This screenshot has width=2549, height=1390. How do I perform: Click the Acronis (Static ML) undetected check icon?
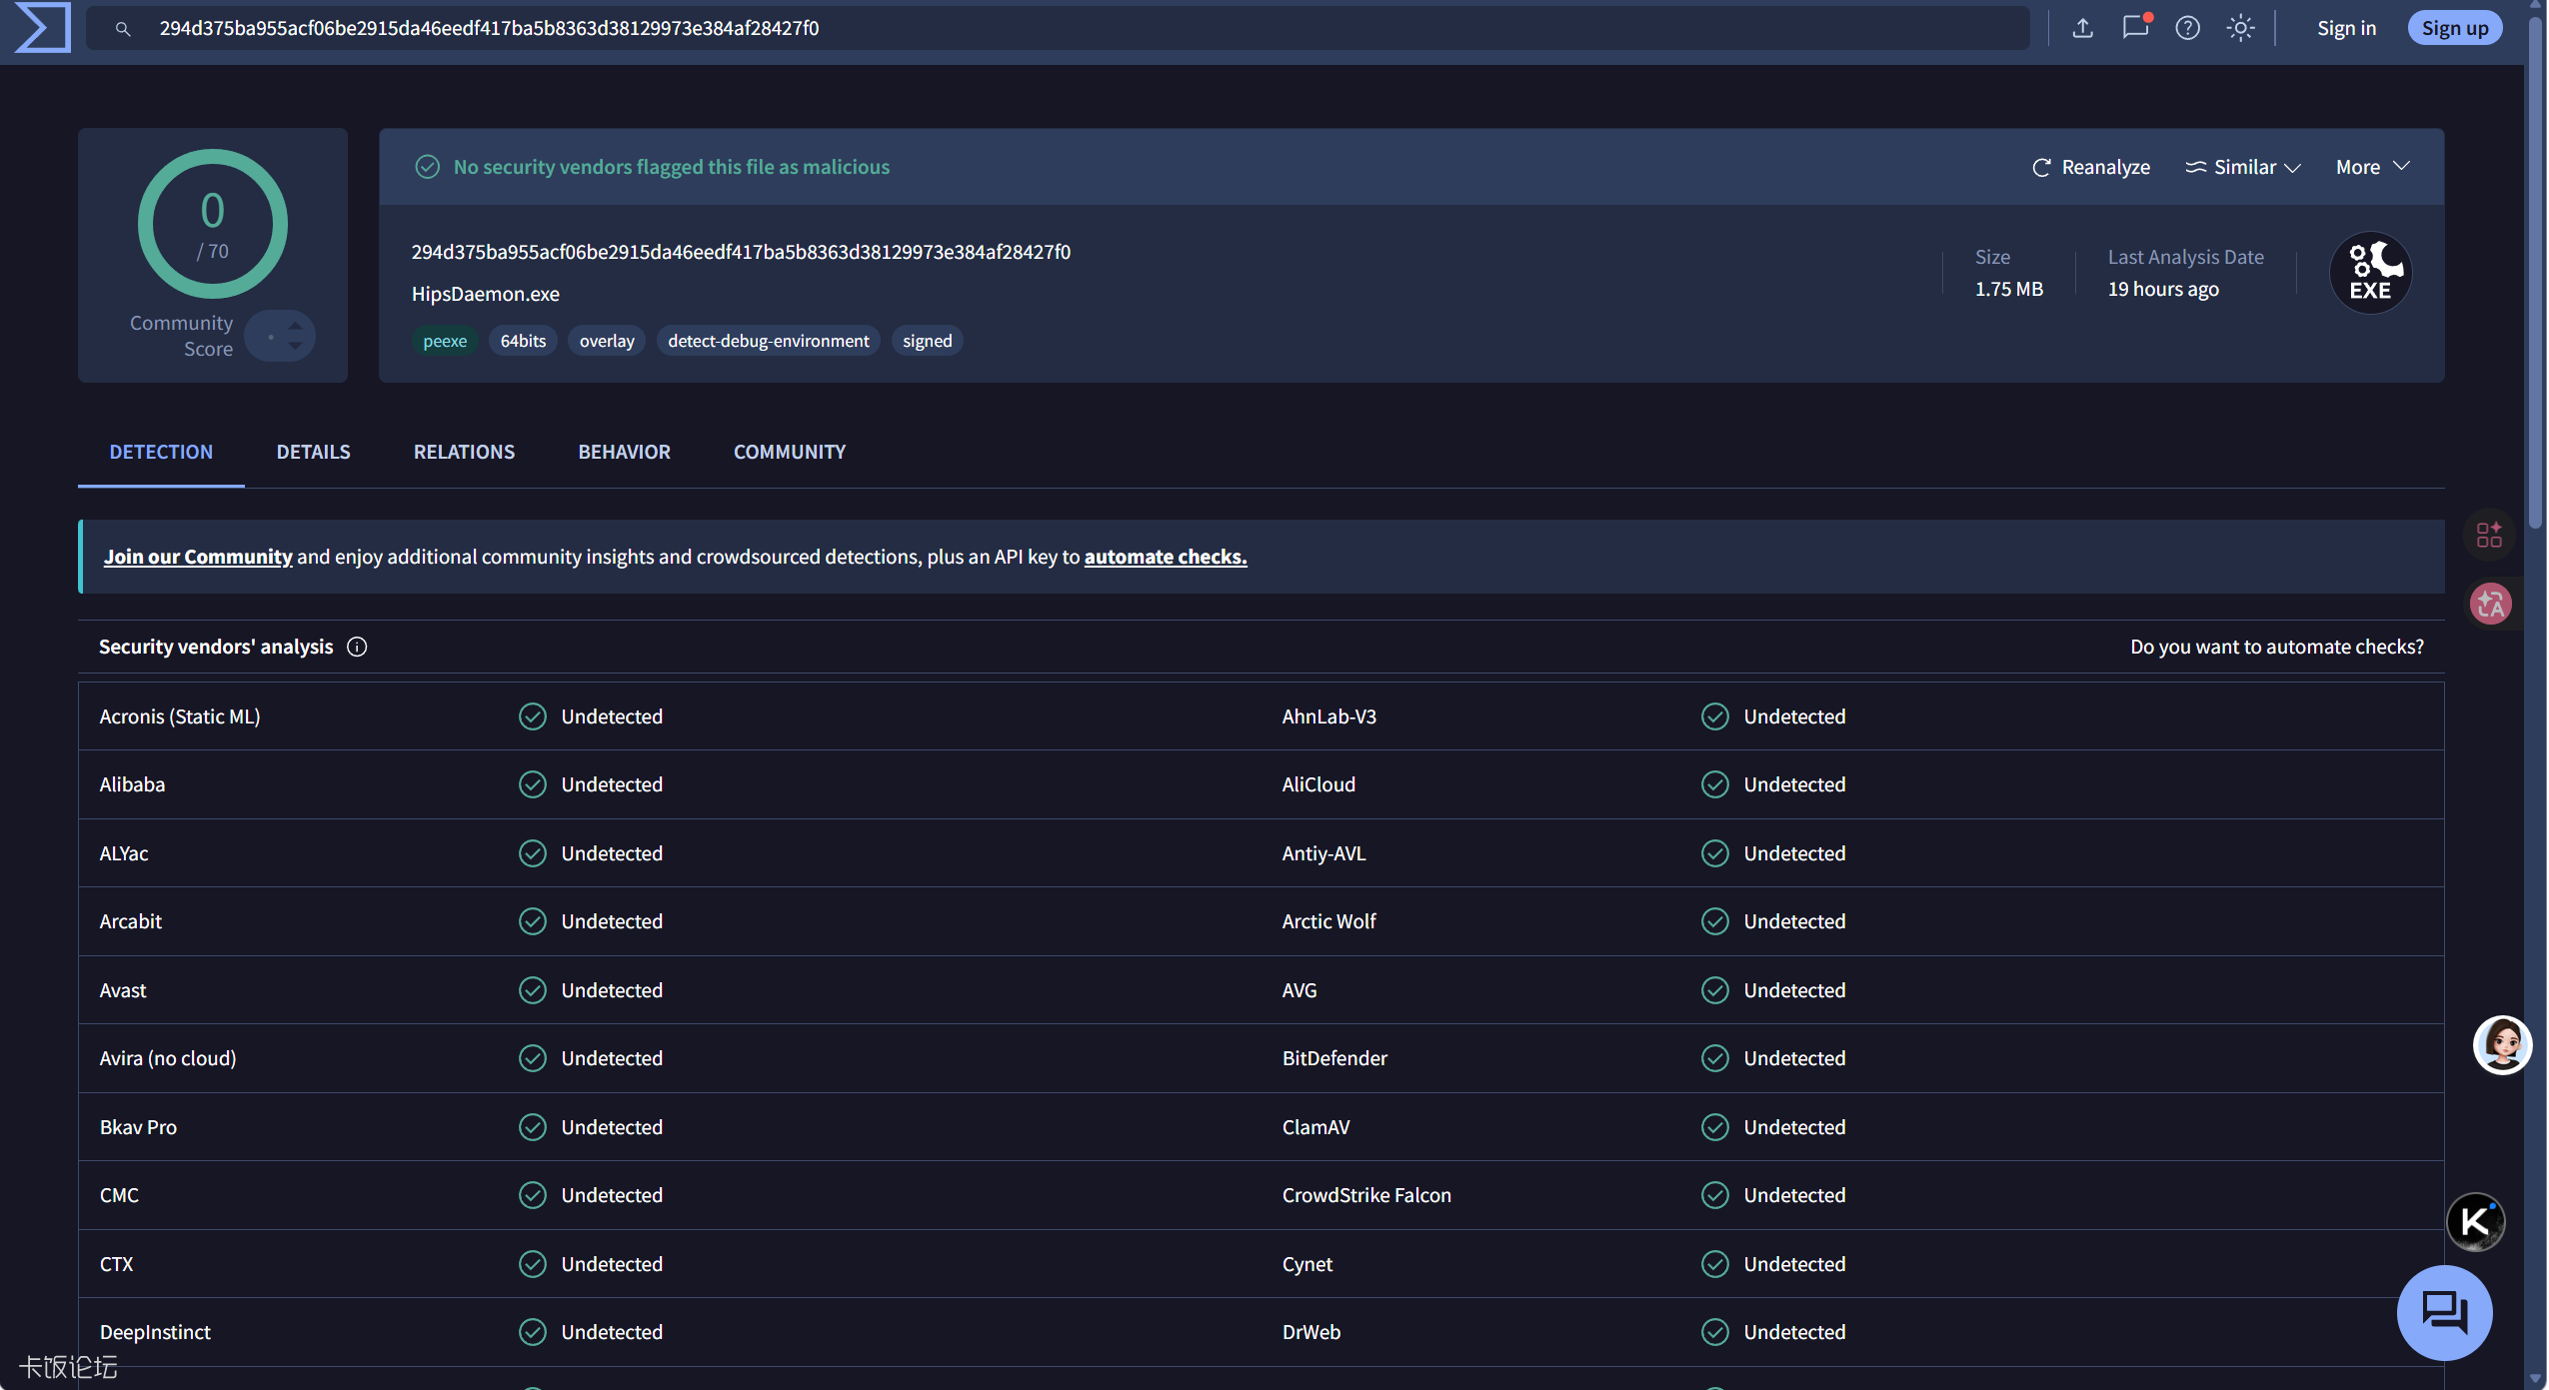533,716
